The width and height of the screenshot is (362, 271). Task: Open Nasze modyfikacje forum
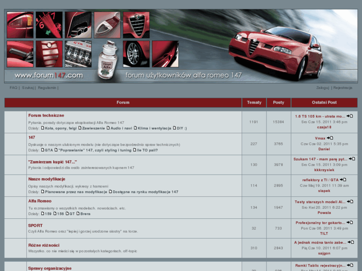point(47,179)
